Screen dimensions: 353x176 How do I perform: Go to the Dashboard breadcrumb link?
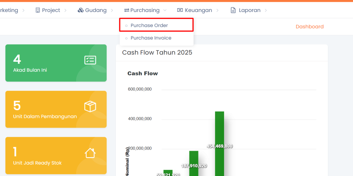click(x=310, y=27)
